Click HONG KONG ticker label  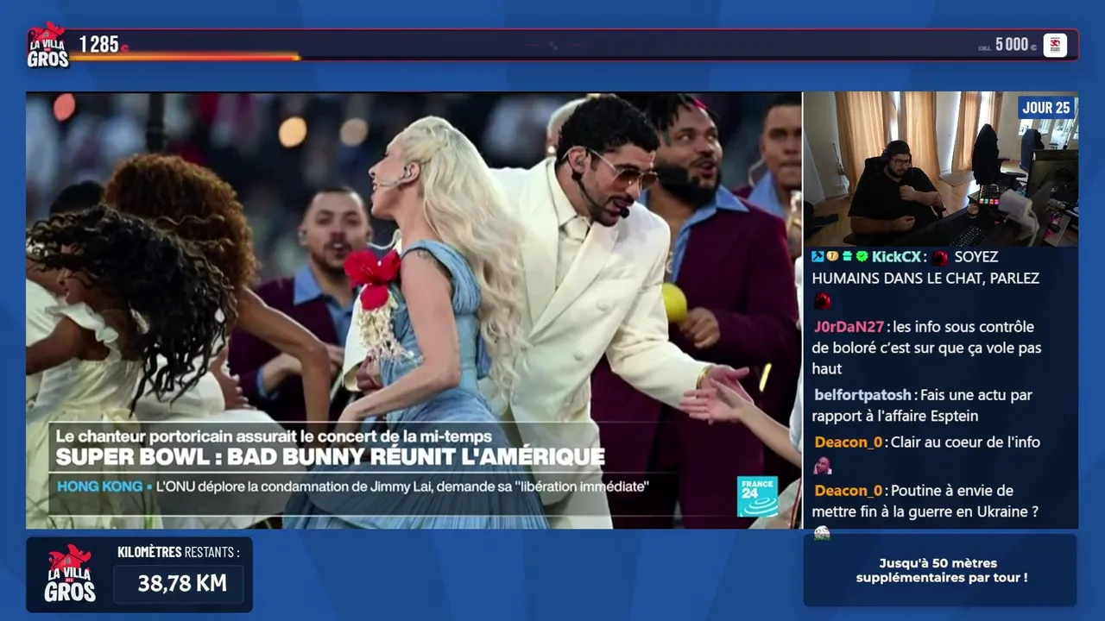pos(99,486)
